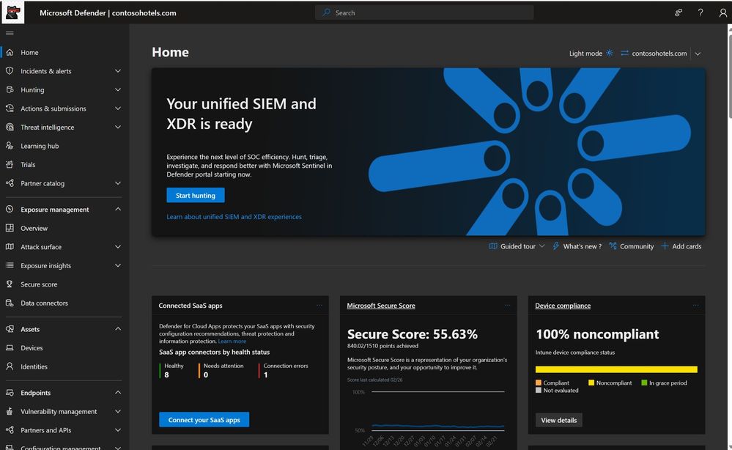Open Device compliance card options ellipsis

click(695, 306)
